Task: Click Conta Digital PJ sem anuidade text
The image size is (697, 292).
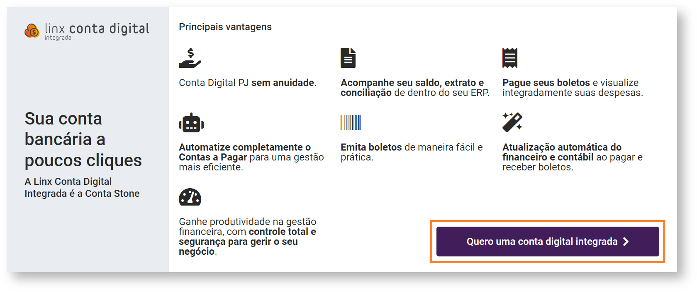Action: (x=247, y=83)
